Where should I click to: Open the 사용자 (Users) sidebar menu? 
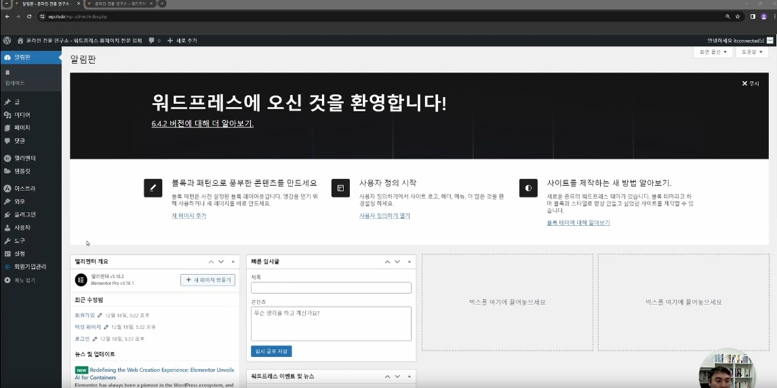pos(22,228)
